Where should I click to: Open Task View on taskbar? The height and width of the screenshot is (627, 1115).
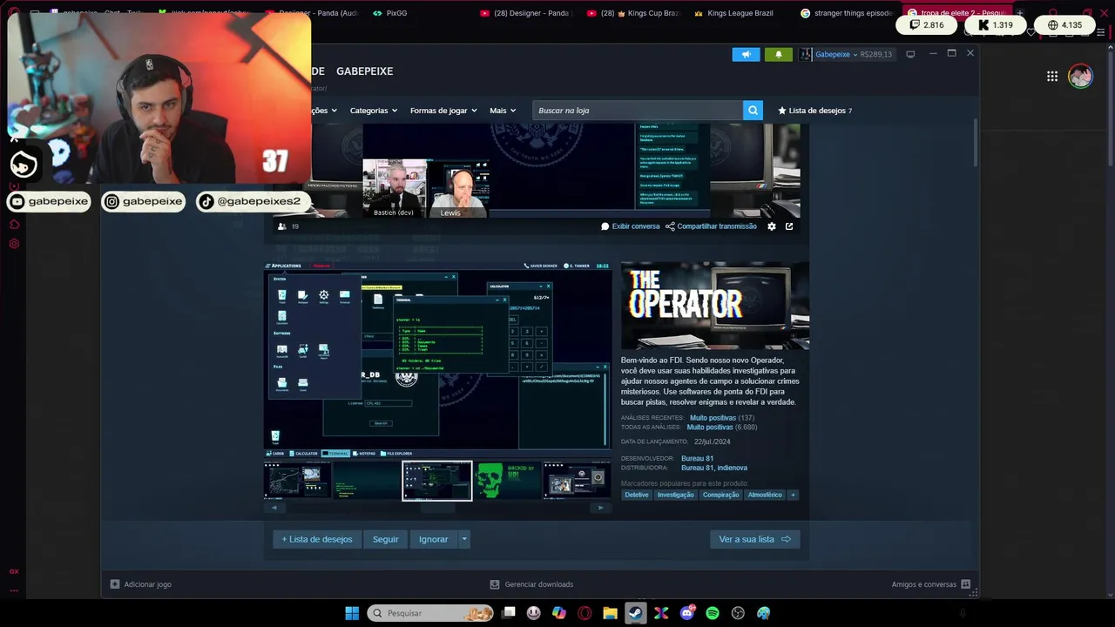(x=509, y=613)
